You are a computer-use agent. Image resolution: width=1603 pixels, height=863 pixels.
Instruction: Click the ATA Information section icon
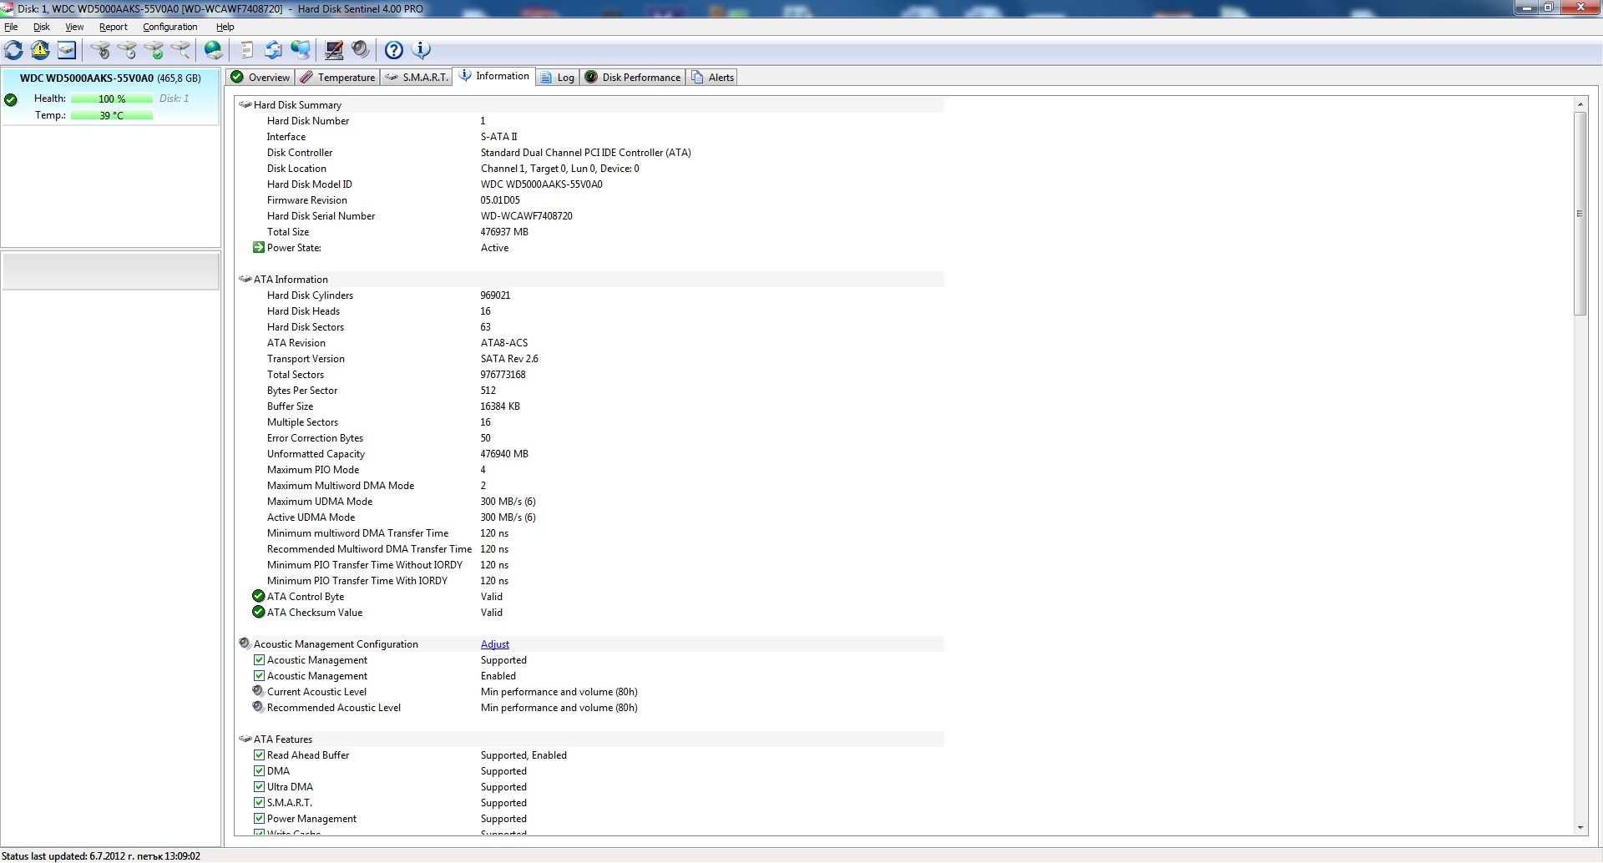245,279
